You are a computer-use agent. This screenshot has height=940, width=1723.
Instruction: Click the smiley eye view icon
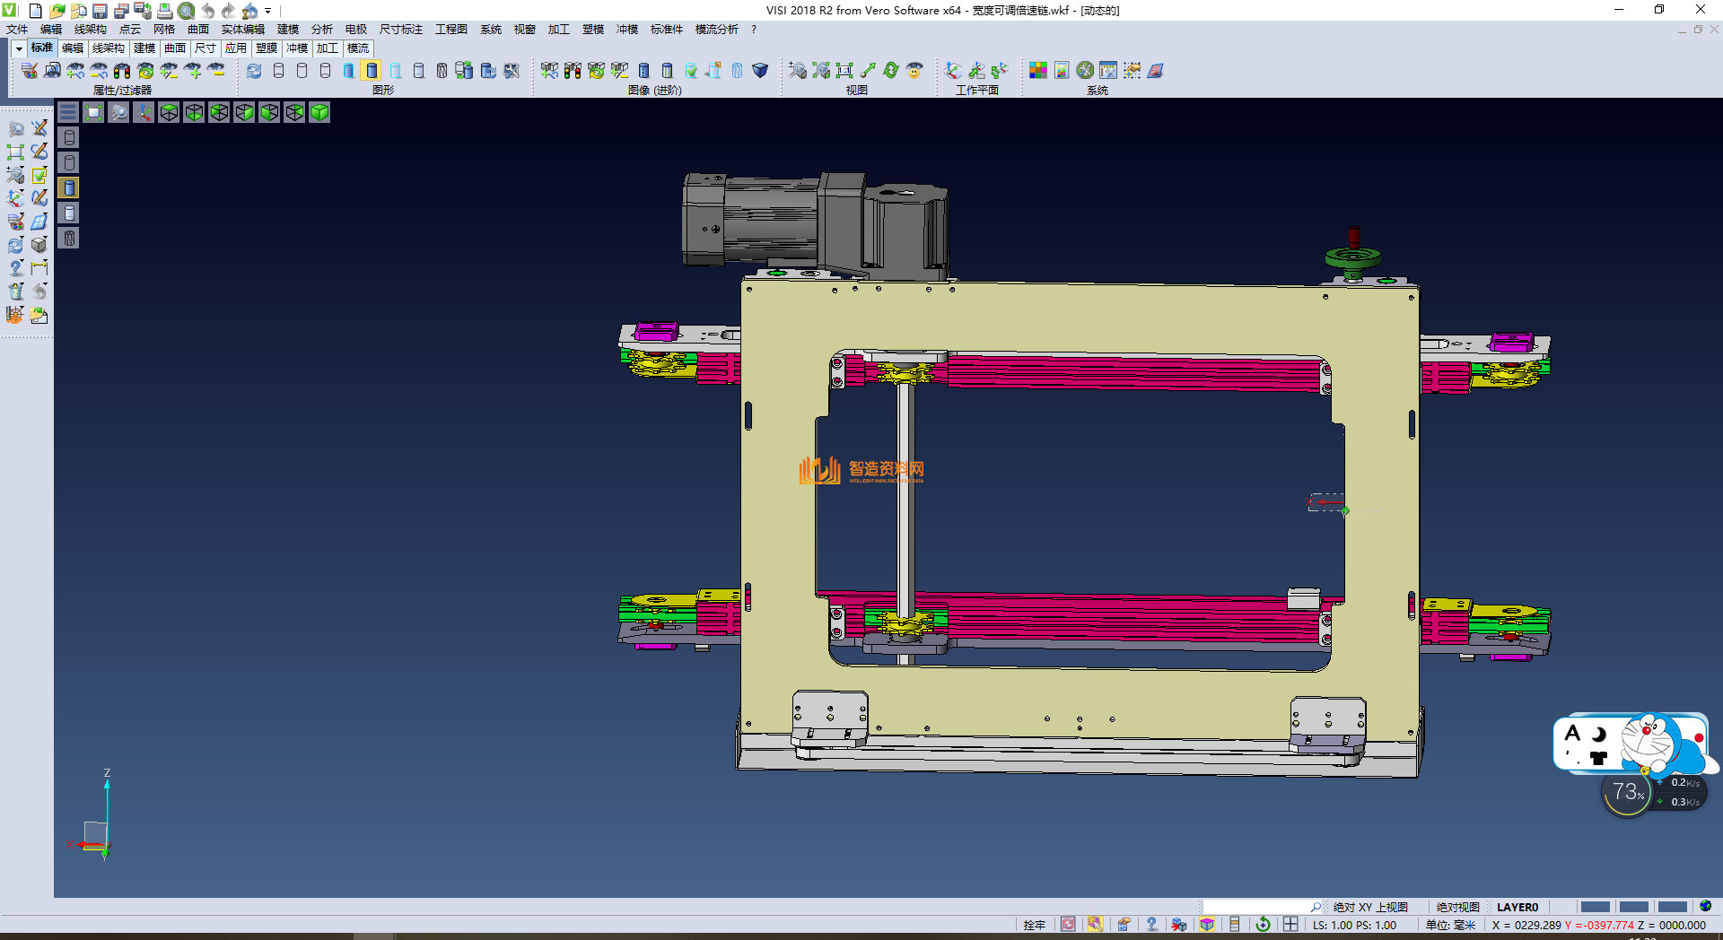coord(914,70)
